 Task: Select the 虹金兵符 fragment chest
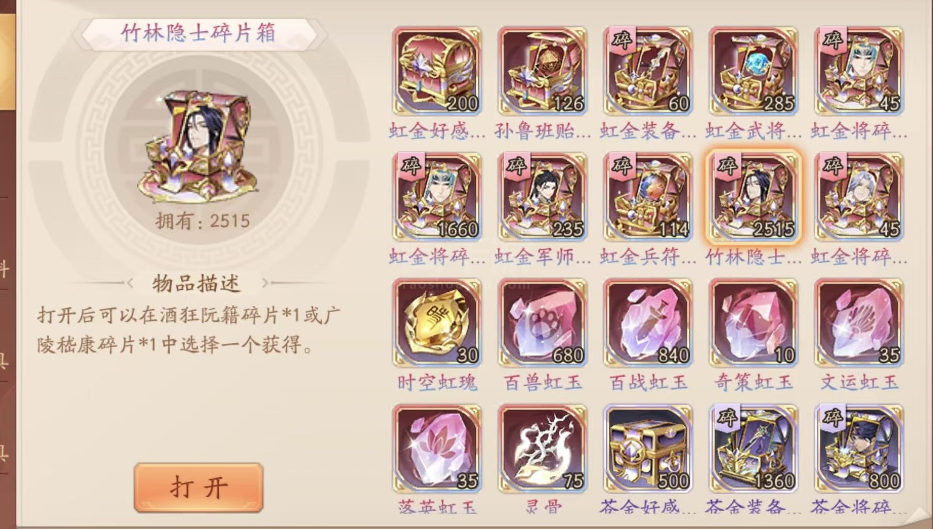[x=648, y=196]
